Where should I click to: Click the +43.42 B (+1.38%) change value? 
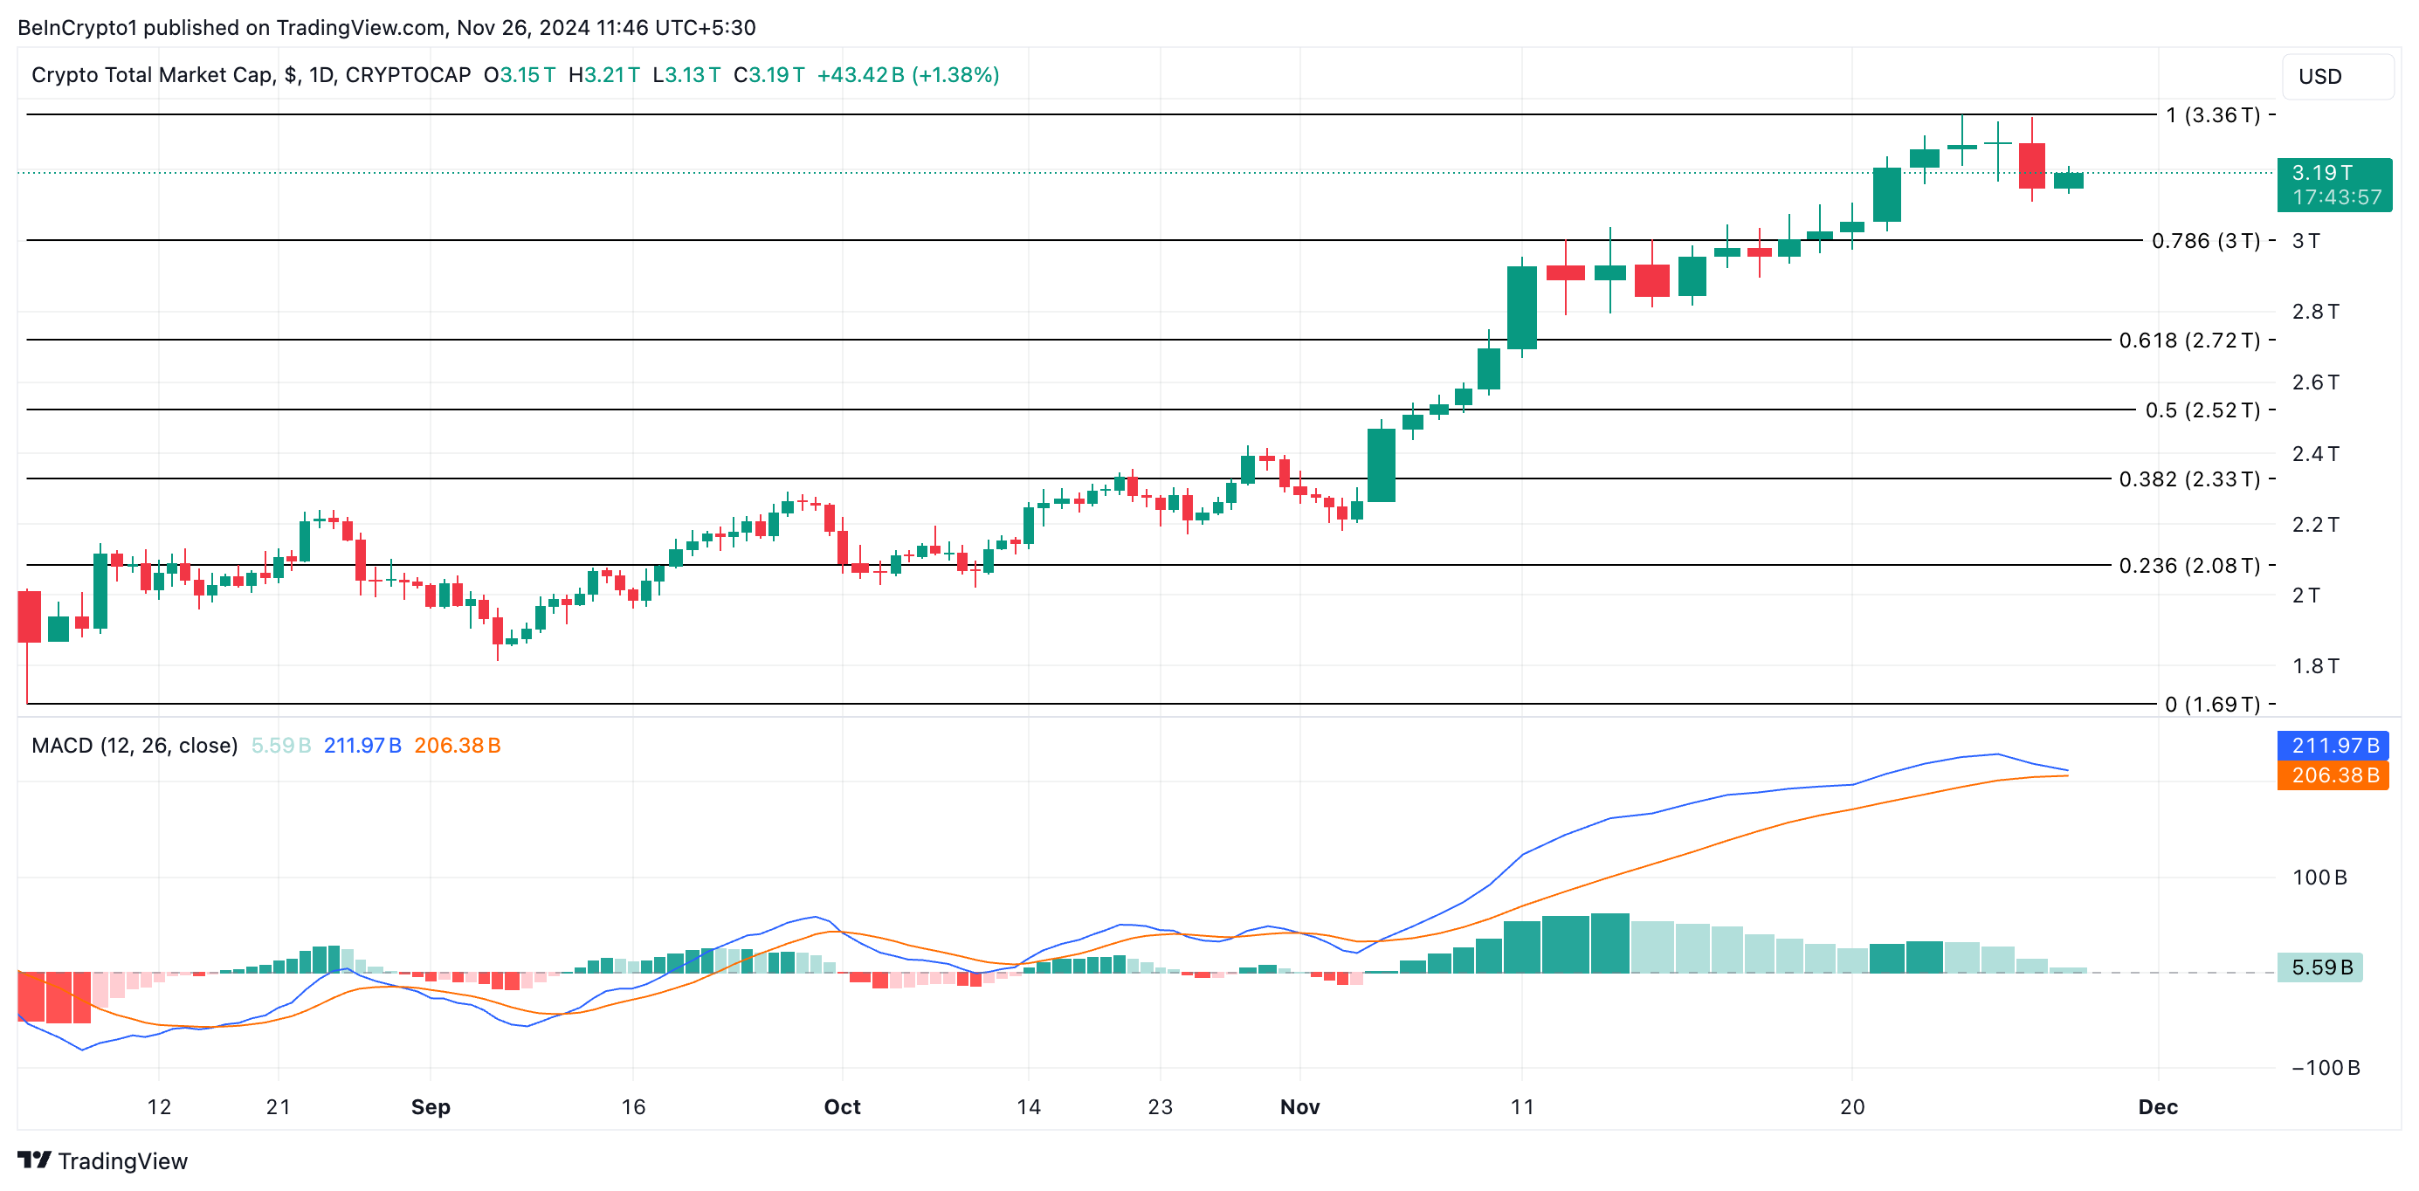pyautogui.click(x=908, y=75)
